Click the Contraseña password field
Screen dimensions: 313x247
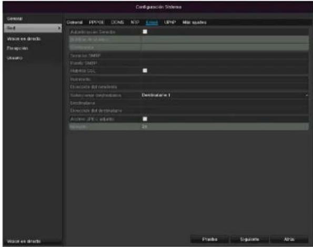[x=225, y=47]
